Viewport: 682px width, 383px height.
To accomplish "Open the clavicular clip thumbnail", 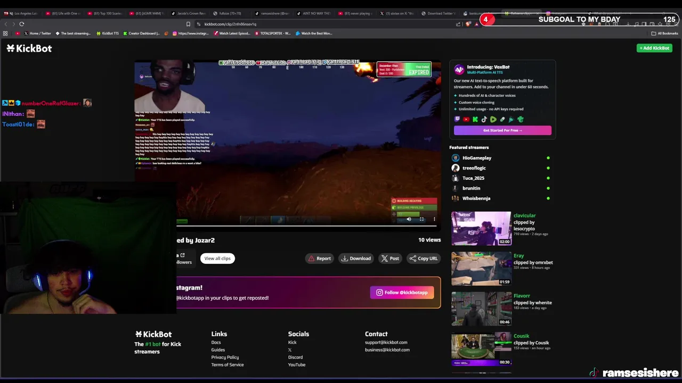I will [481, 229].
